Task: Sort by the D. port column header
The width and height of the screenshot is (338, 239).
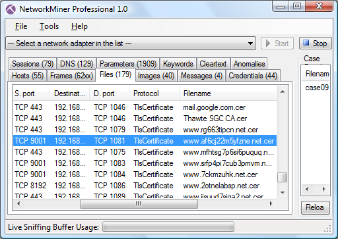Action: (x=109, y=93)
